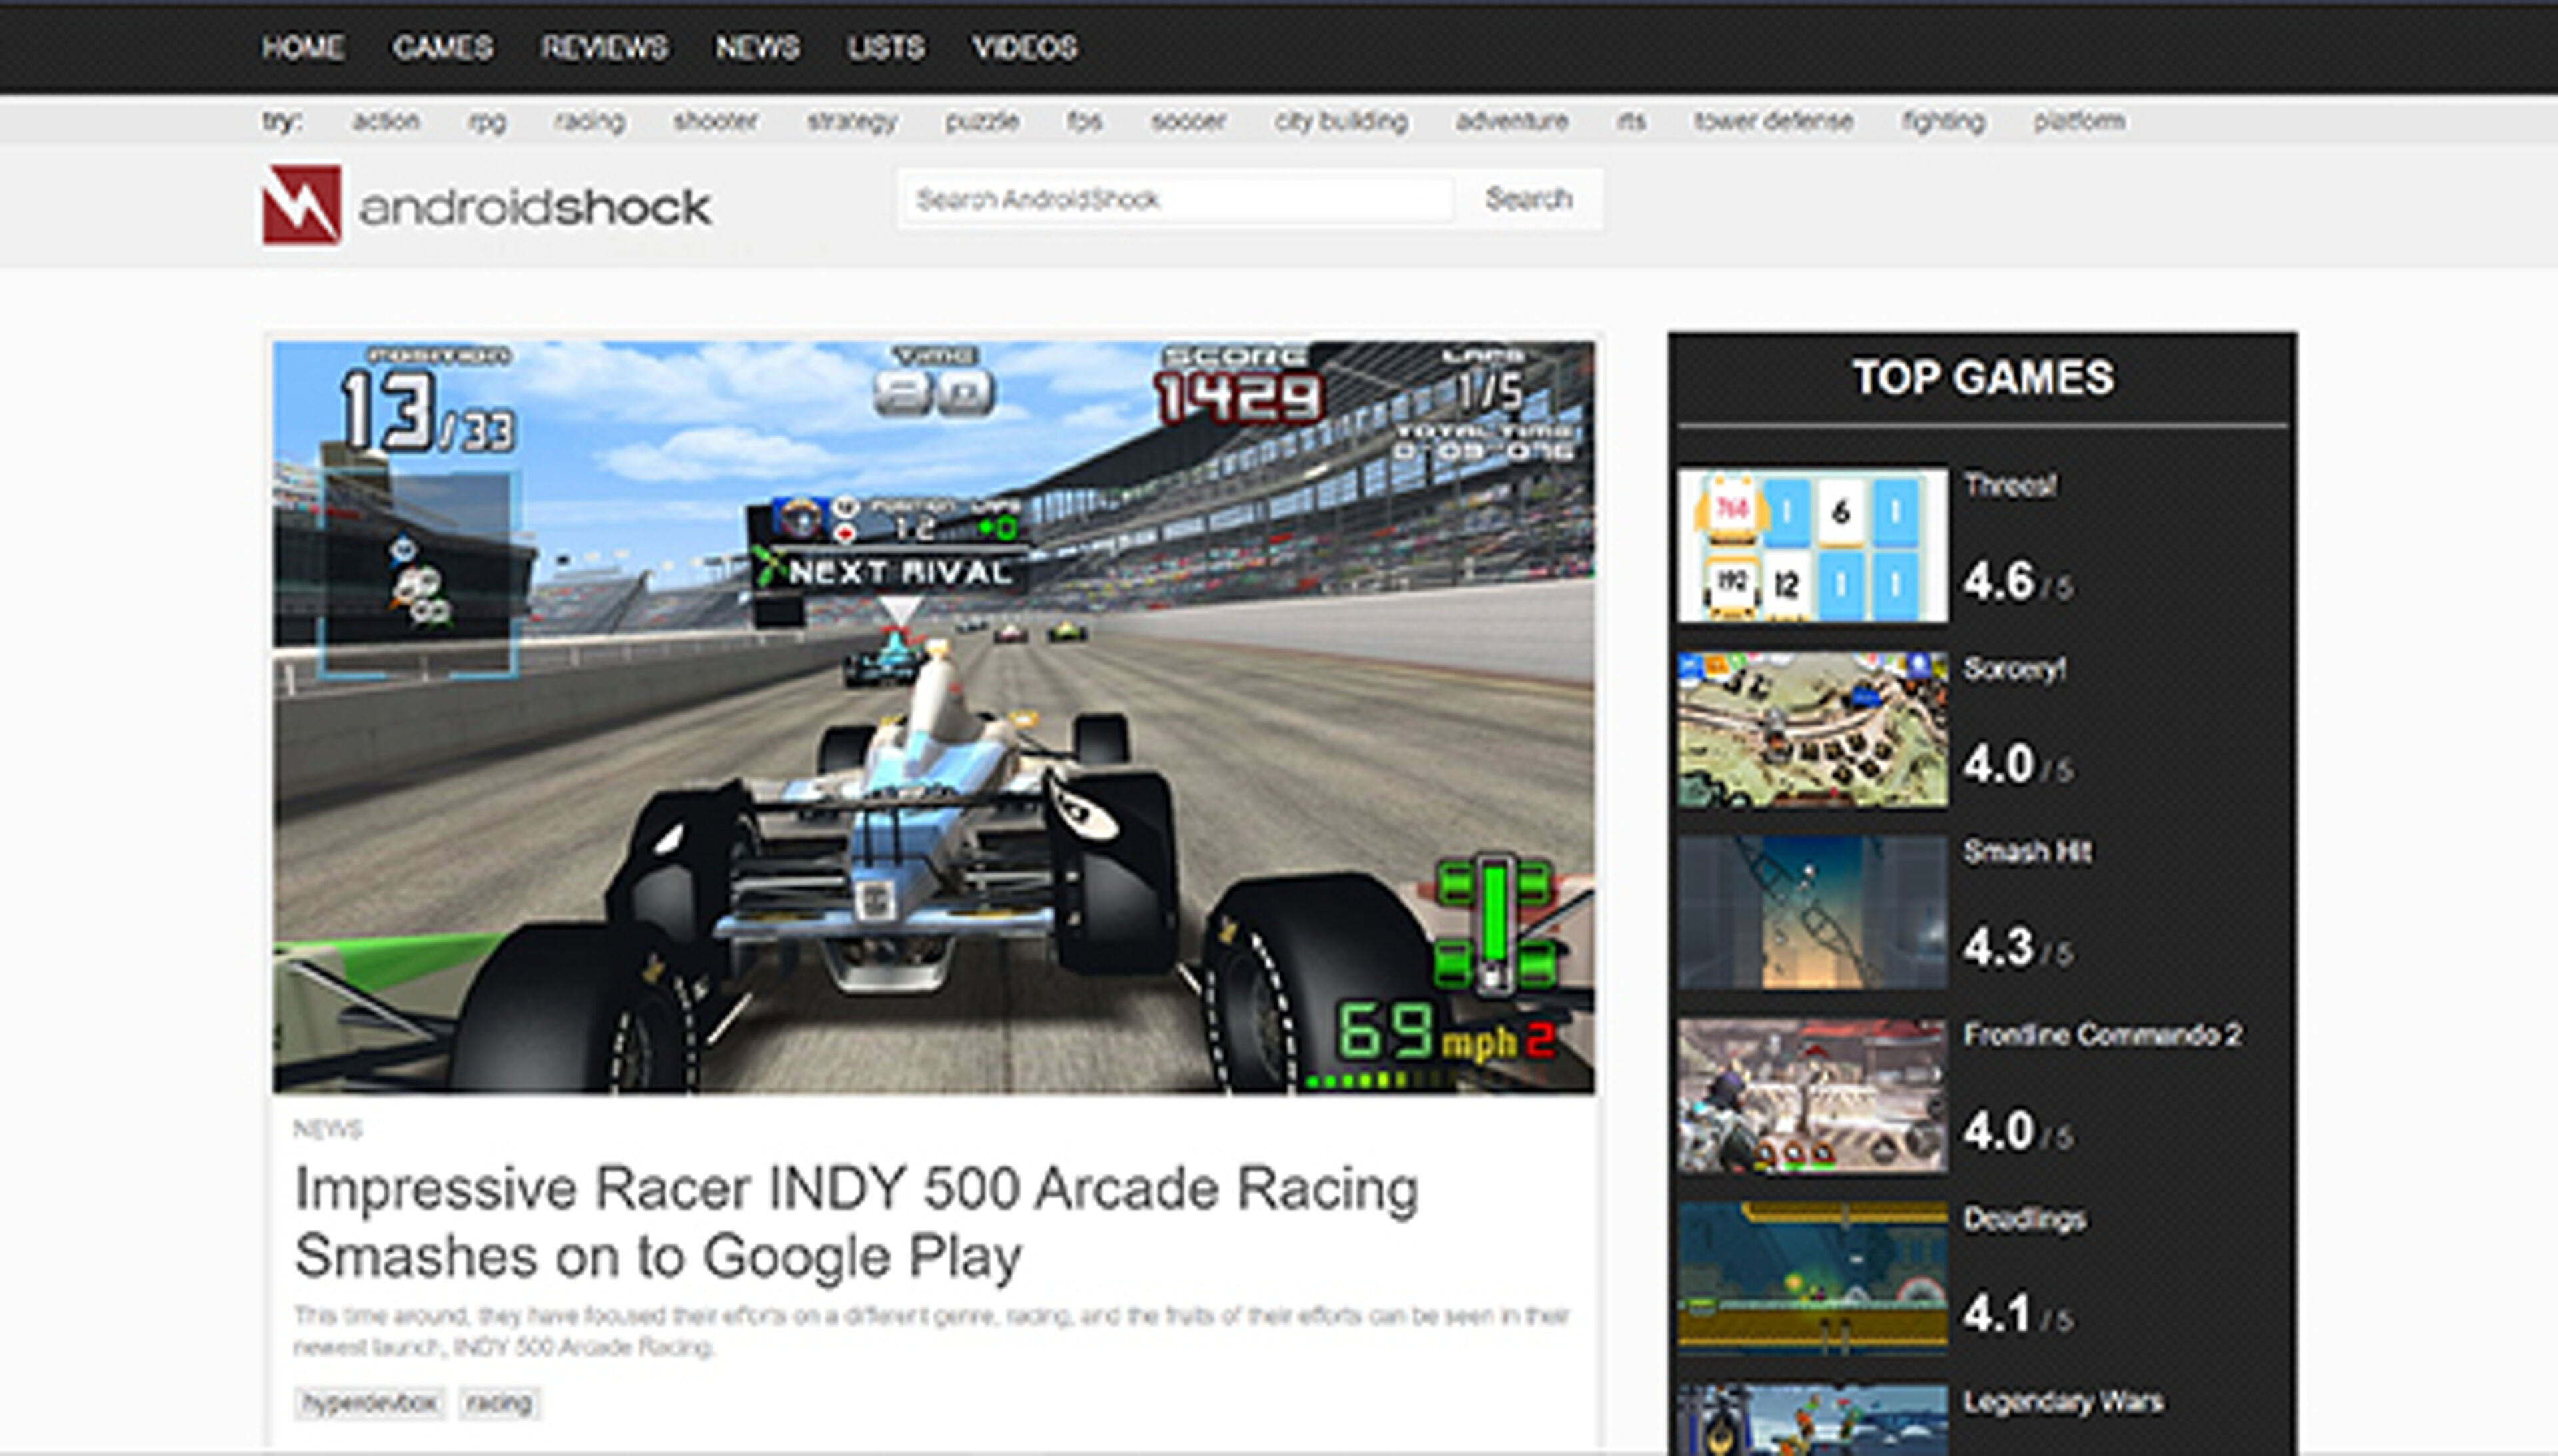The width and height of the screenshot is (2558, 1456).
Task: Open the LISTS menu item
Action: point(885,47)
